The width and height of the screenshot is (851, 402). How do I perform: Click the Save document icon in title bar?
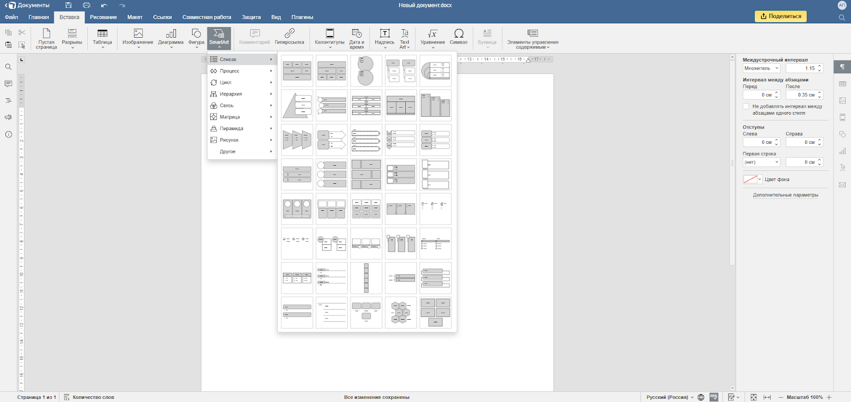[69, 5]
